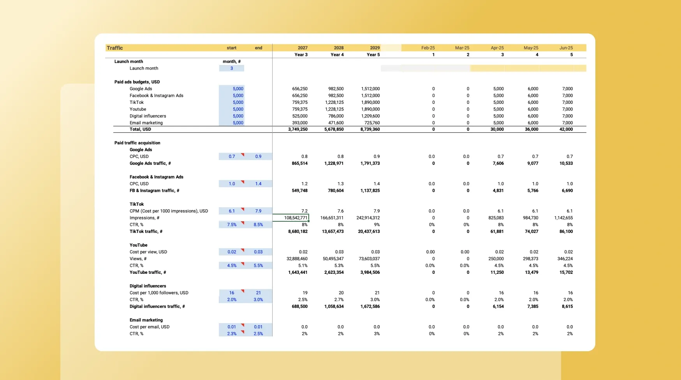Image resolution: width=681 pixels, height=380 pixels.
Task: Click red note marker on YouTube cost per view cell
Action: [243, 250]
